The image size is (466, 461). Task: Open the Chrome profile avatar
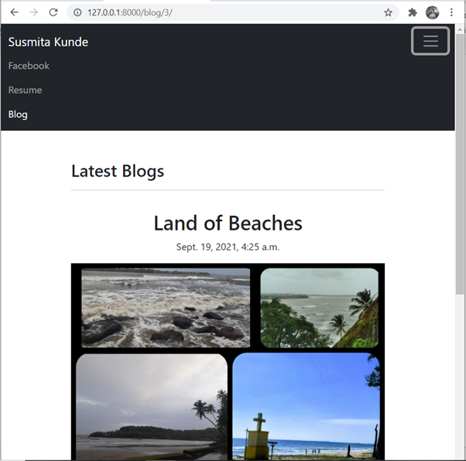click(432, 12)
